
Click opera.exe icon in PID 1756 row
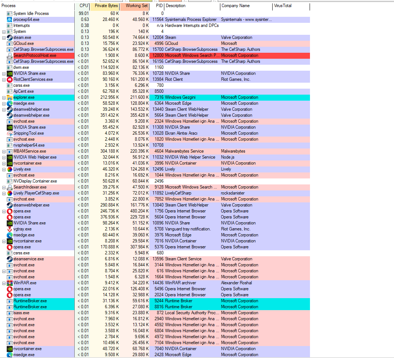tap(10, 211)
